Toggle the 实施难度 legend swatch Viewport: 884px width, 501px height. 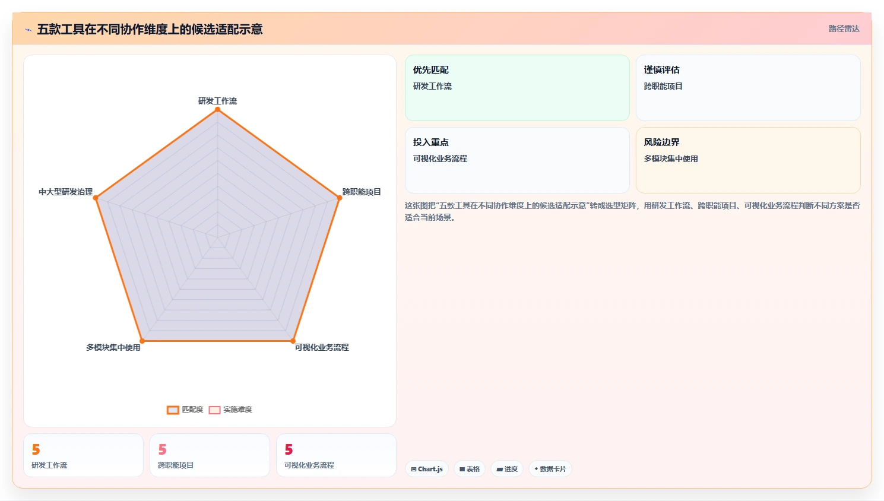[x=214, y=410]
